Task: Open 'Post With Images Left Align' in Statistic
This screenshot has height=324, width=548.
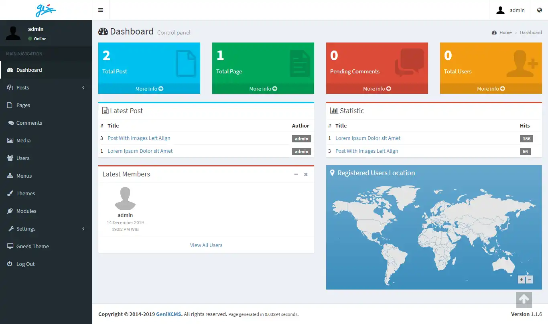Action: coord(367,151)
